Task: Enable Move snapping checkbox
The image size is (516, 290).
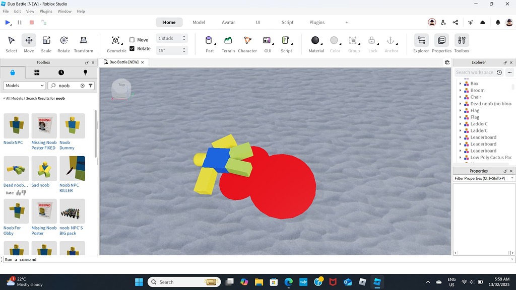Action: click(x=133, y=39)
